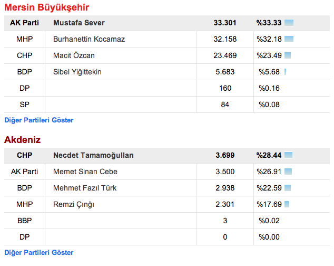Viewport: 334px width, 266px height.
Task: Click Remzi Çıngı's name
Action: 75,204
